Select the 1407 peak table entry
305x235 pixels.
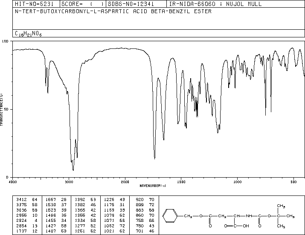[56, 231]
